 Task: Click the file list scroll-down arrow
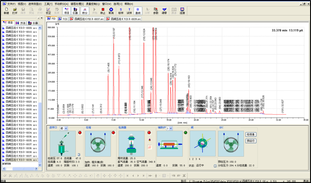point(40,165)
